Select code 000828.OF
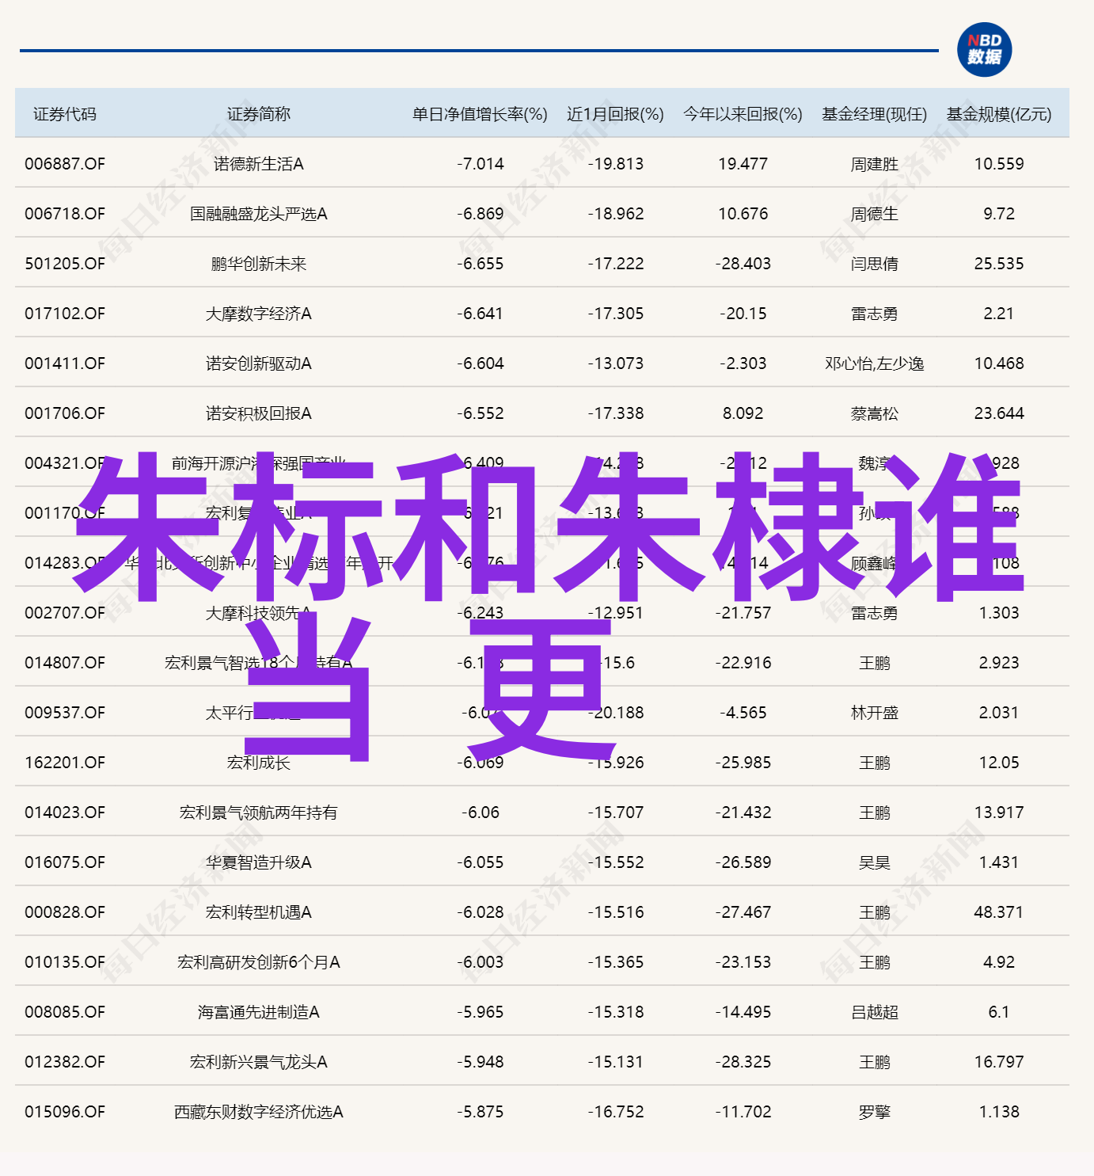 65,912
